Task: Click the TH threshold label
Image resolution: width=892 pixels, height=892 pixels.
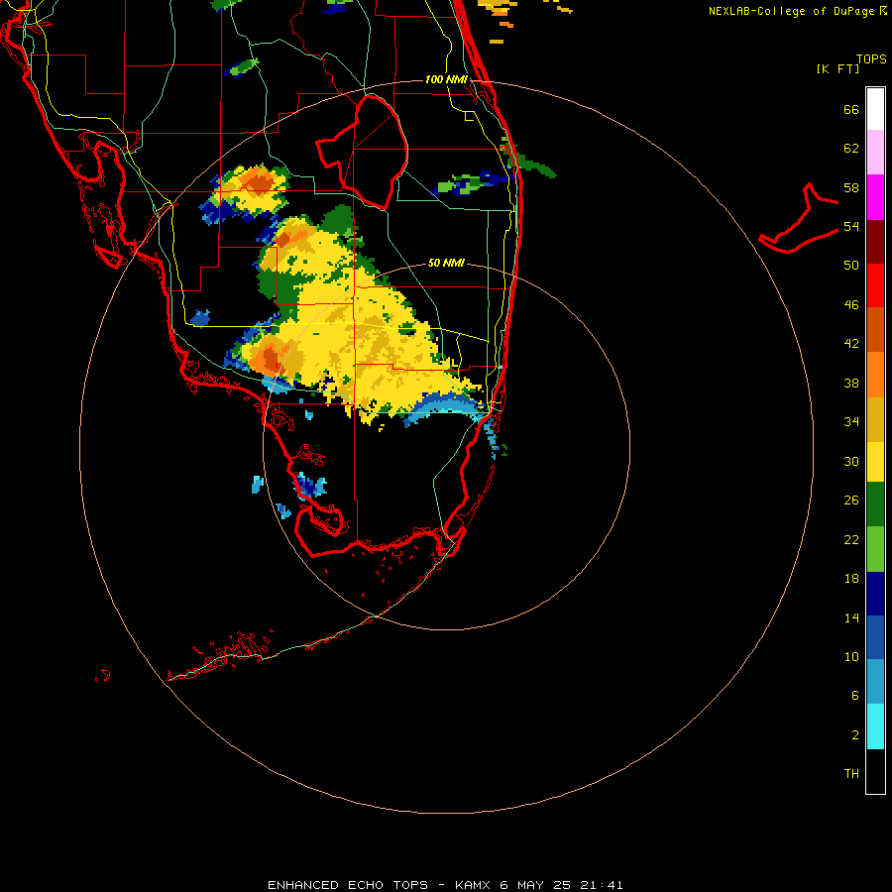Action: (x=851, y=773)
